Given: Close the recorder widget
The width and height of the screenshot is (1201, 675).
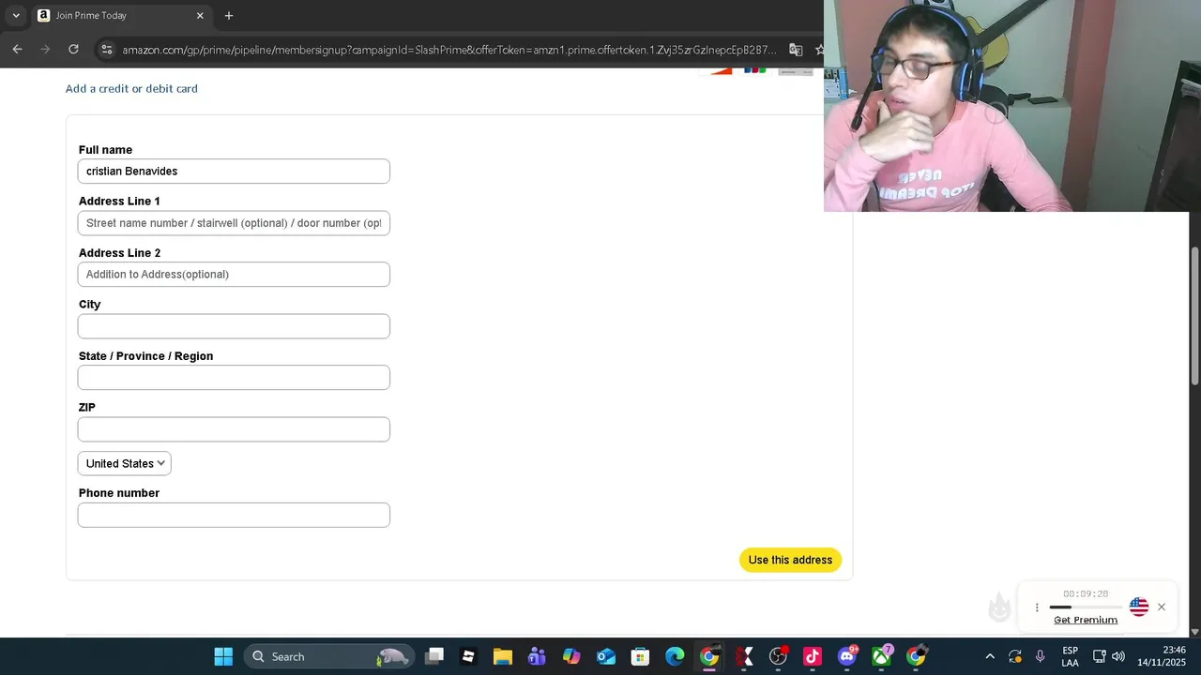Looking at the screenshot, I should coord(1162,607).
